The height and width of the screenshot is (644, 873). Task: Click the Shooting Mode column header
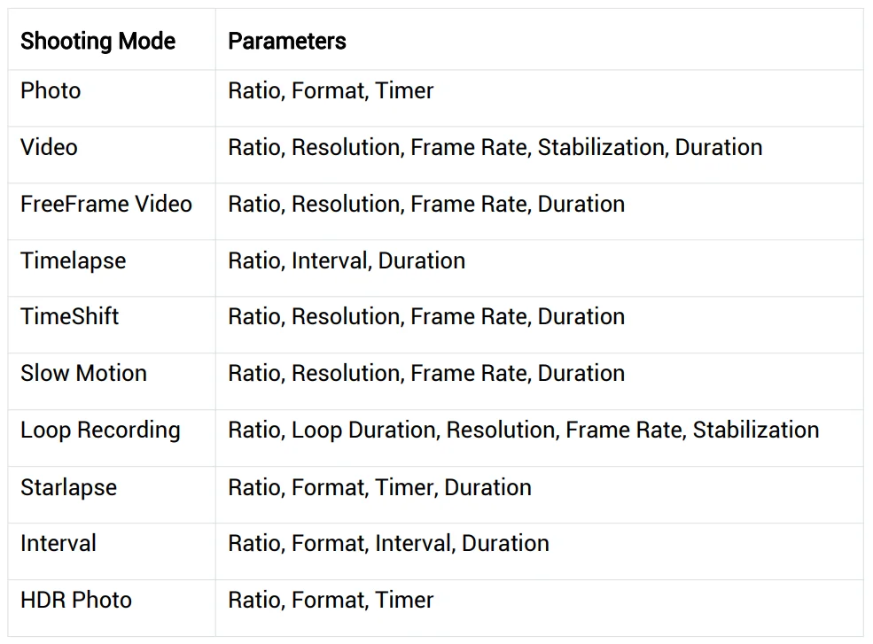click(97, 42)
